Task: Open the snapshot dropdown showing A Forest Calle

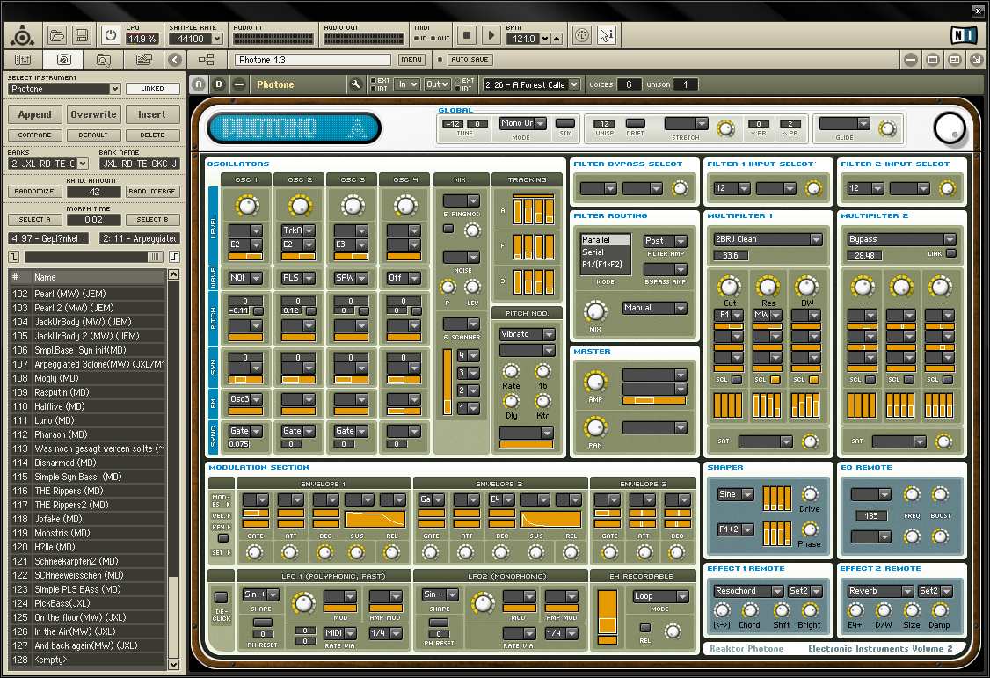Action: 531,84
